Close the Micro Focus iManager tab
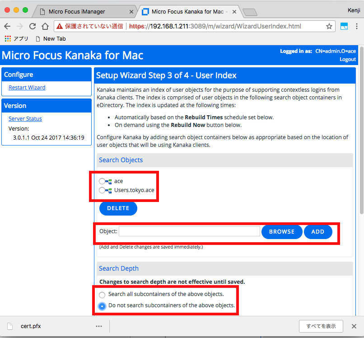The width and height of the screenshot is (364, 338). pos(131,12)
